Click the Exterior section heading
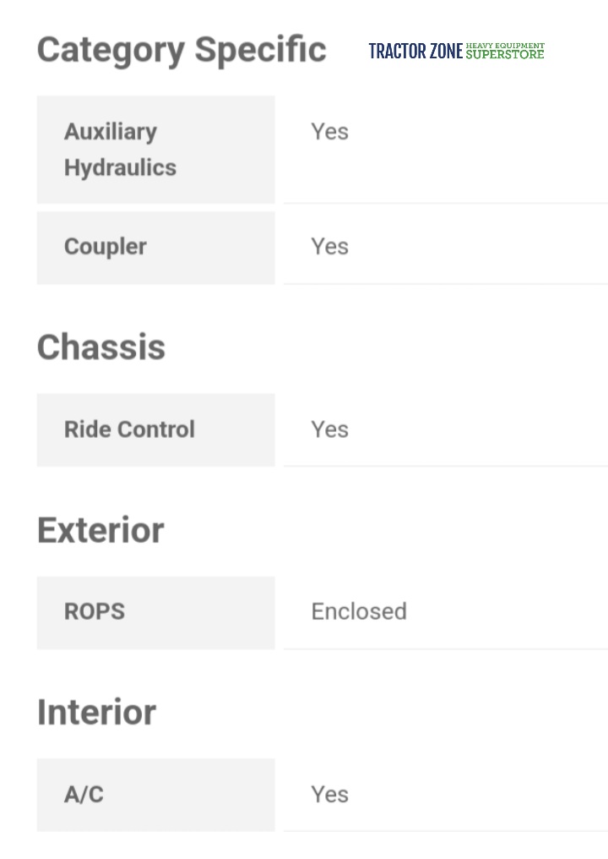This screenshot has width=608, height=859. point(100,530)
